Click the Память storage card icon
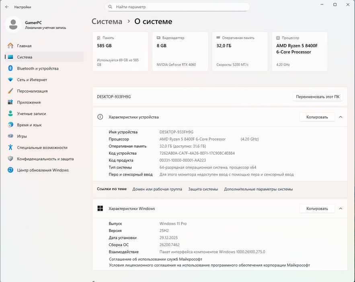Screen dimensions: 355x282 coord(99,38)
